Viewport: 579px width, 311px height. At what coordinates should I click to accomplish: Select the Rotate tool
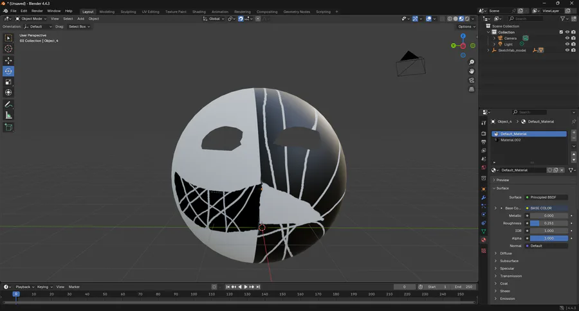point(8,71)
